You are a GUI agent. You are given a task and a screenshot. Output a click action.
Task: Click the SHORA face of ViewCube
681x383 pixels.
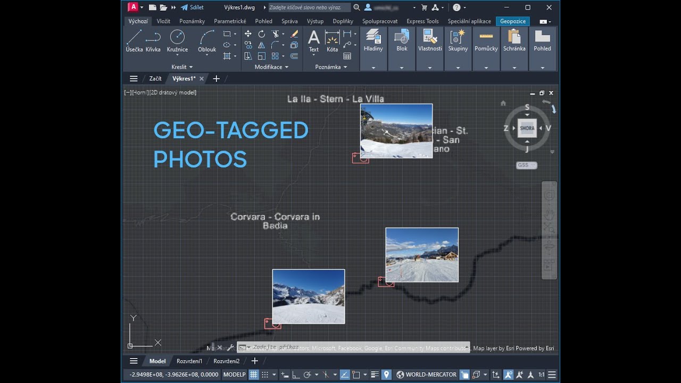527,128
